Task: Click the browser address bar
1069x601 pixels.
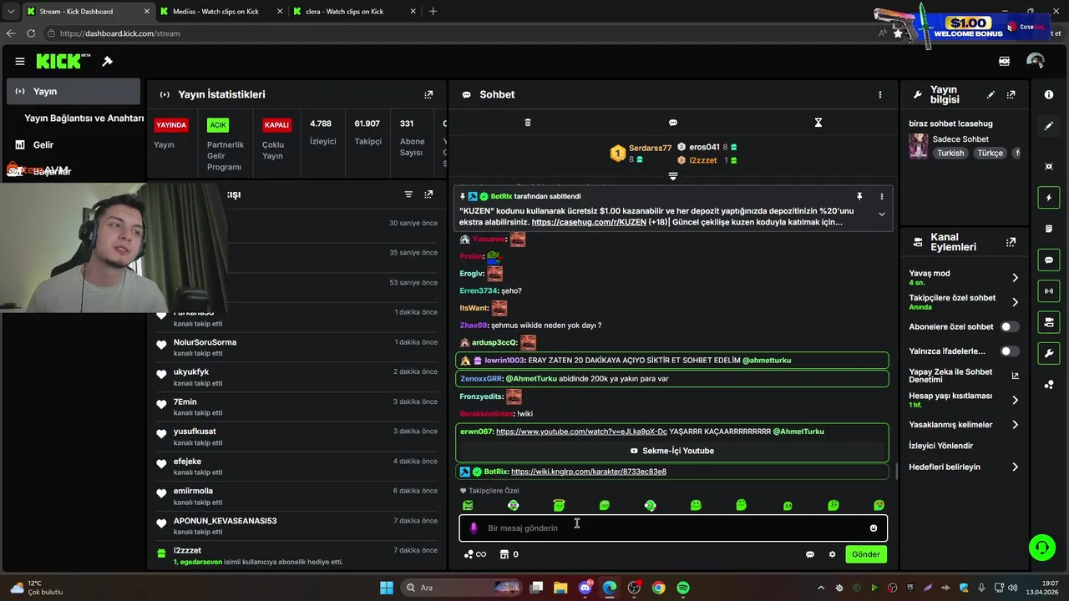Action: [x=459, y=33]
